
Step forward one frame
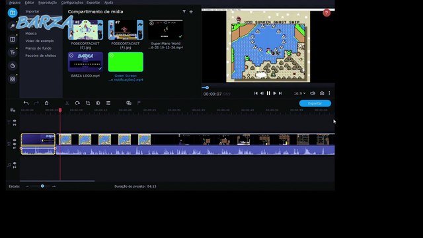coord(274,93)
